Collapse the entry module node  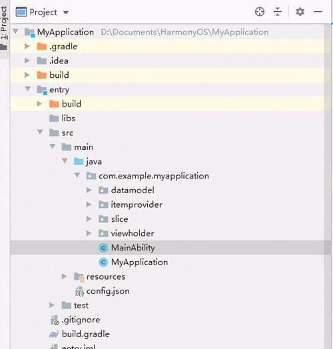point(27,89)
